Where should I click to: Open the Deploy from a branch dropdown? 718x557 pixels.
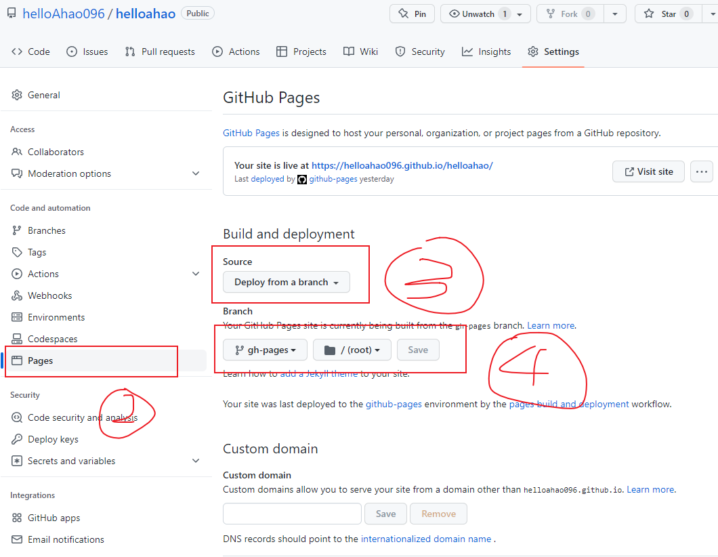pyautogui.click(x=286, y=282)
